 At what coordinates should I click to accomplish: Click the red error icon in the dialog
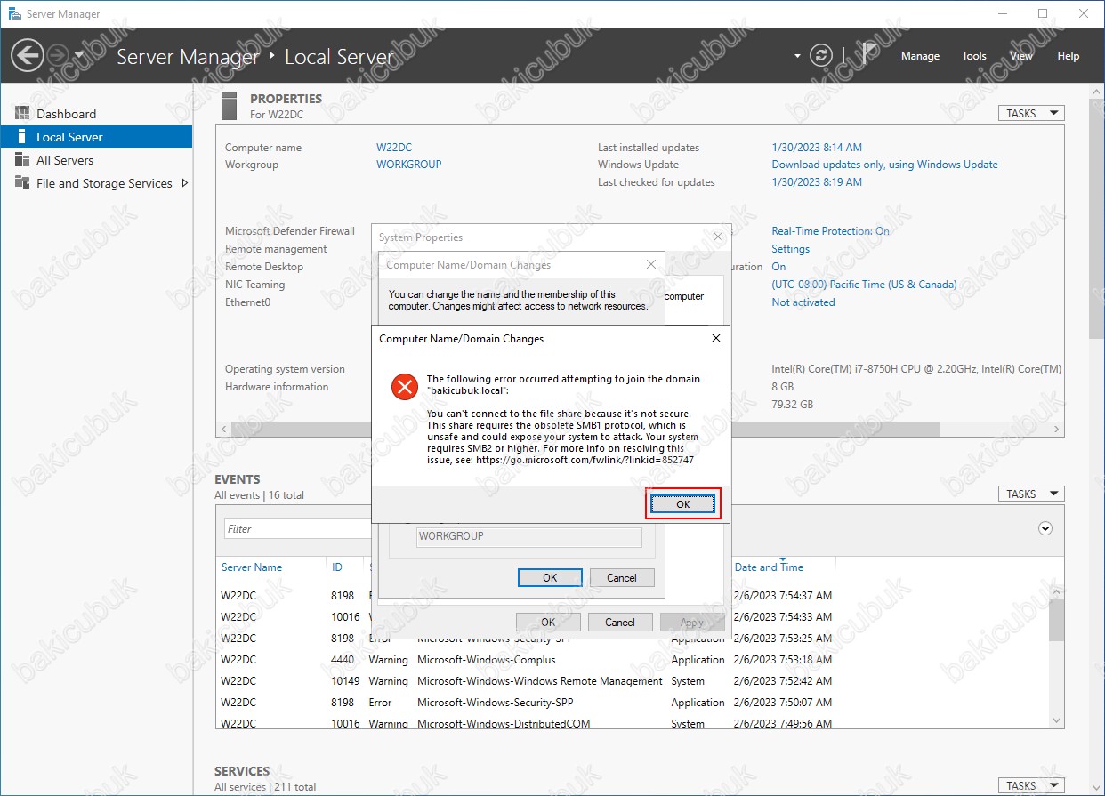point(405,386)
